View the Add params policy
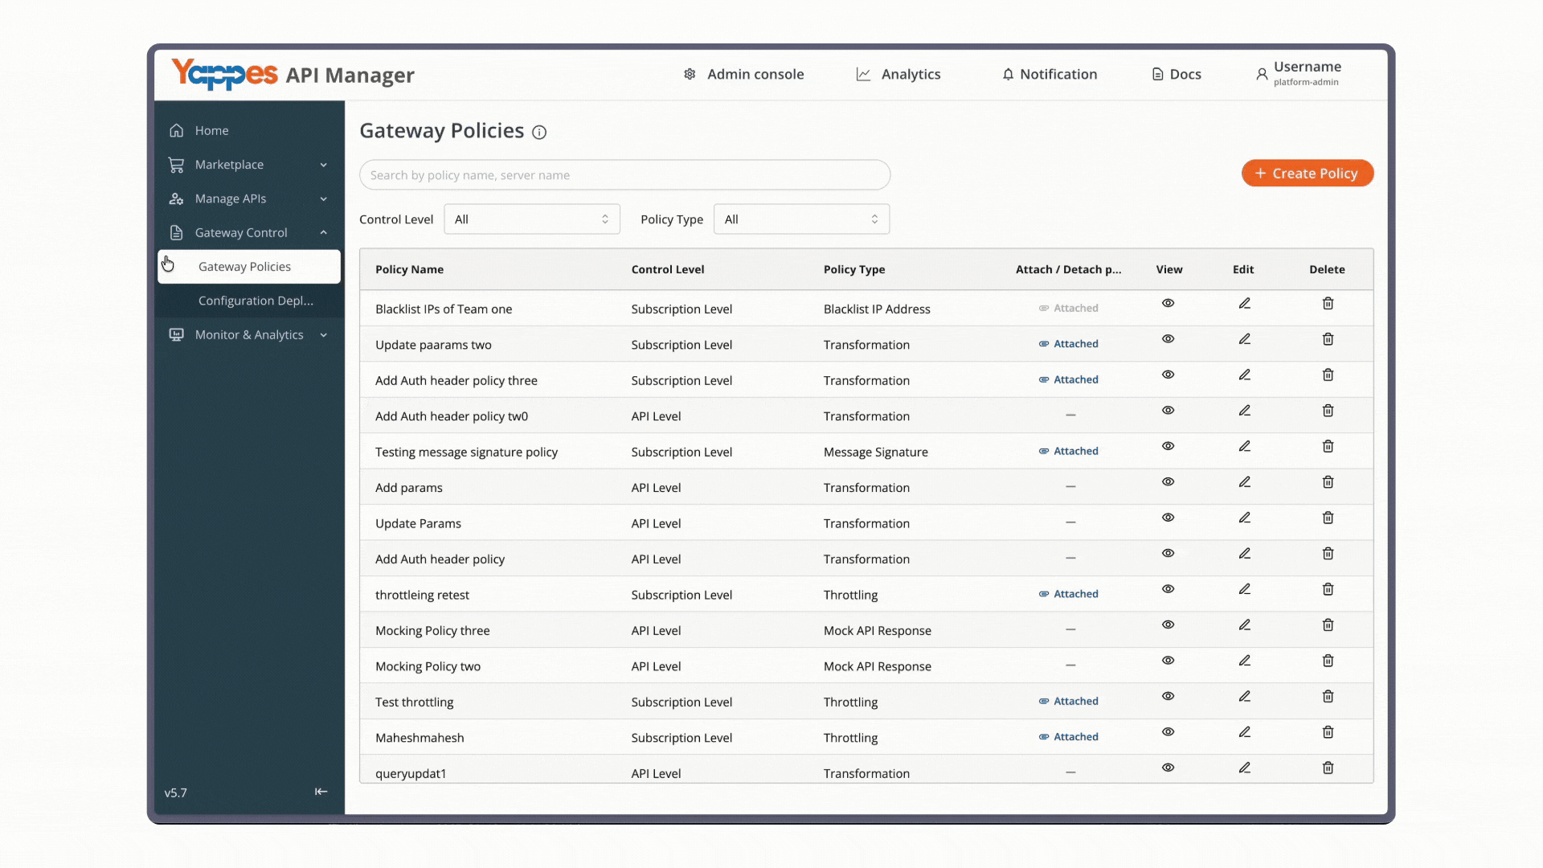The width and height of the screenshot is (1543, 868). tap(1168, 482)
